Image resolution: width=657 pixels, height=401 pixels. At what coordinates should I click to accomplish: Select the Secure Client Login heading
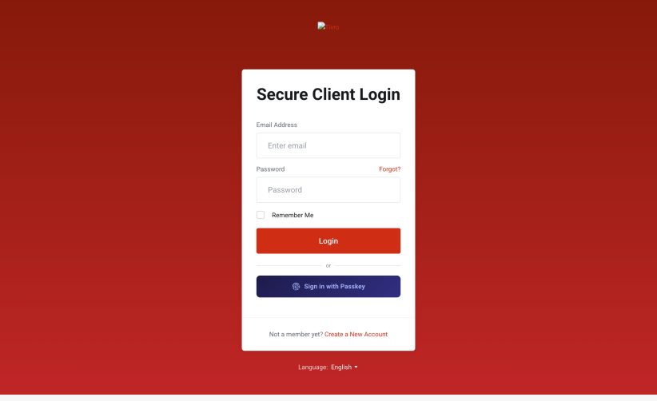(x=328, y=94)
